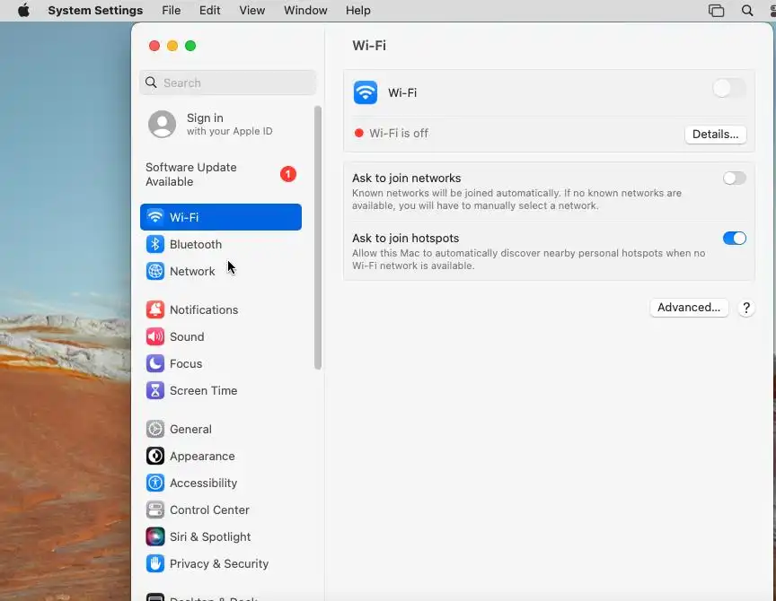This screenshot has height=601, width=776.
Task: Click the Wi-Fi sidebar icon
Action: [x=155, y=217]
